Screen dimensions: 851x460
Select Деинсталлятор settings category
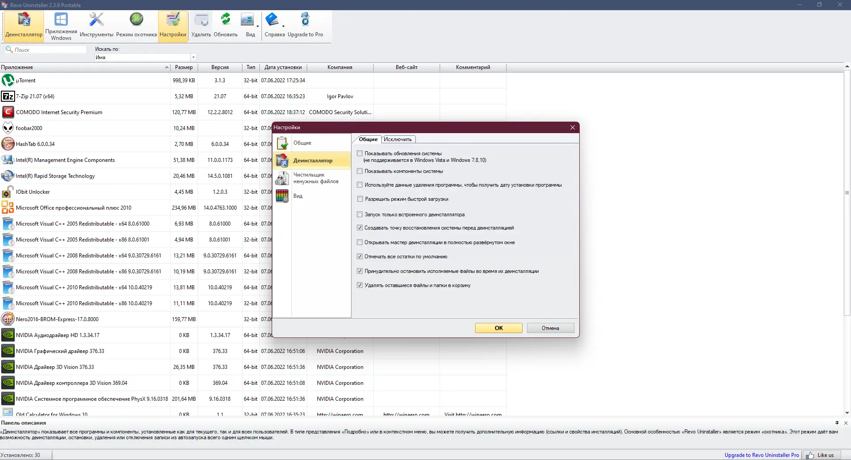coord(312,161)
